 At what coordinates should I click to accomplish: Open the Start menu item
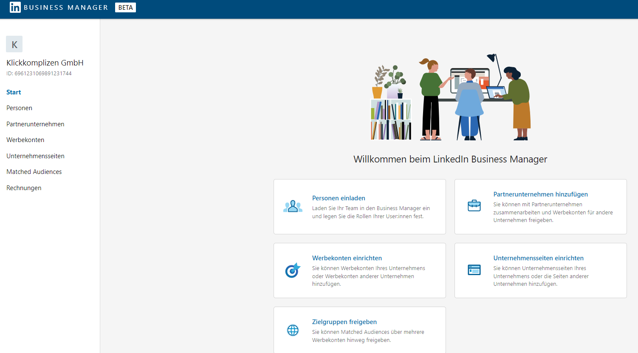coord(14,92)
